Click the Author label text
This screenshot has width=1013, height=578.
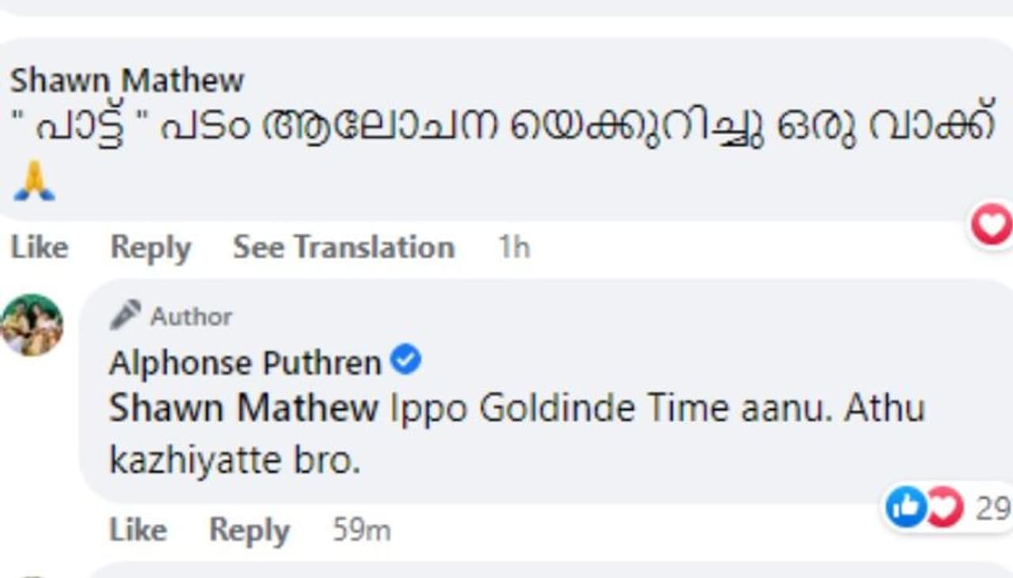pyautogui.click(x=192, y=316)
